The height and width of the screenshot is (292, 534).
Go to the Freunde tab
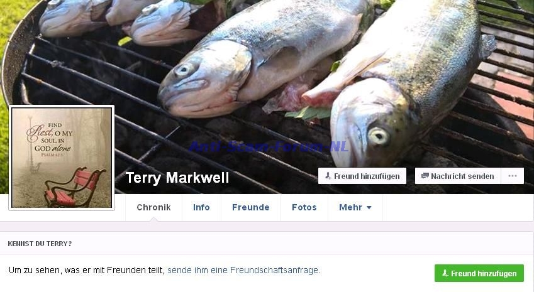[x=251, y=207]
